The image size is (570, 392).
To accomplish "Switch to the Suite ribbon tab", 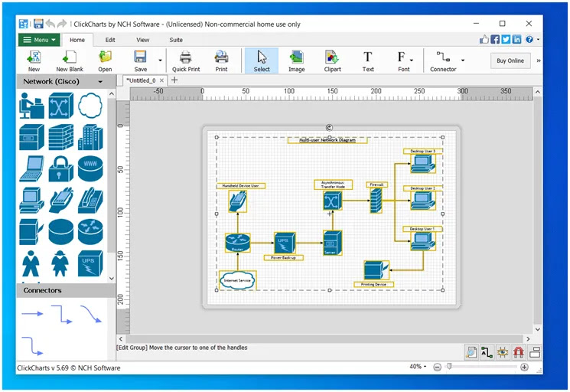I will point(176,40).
